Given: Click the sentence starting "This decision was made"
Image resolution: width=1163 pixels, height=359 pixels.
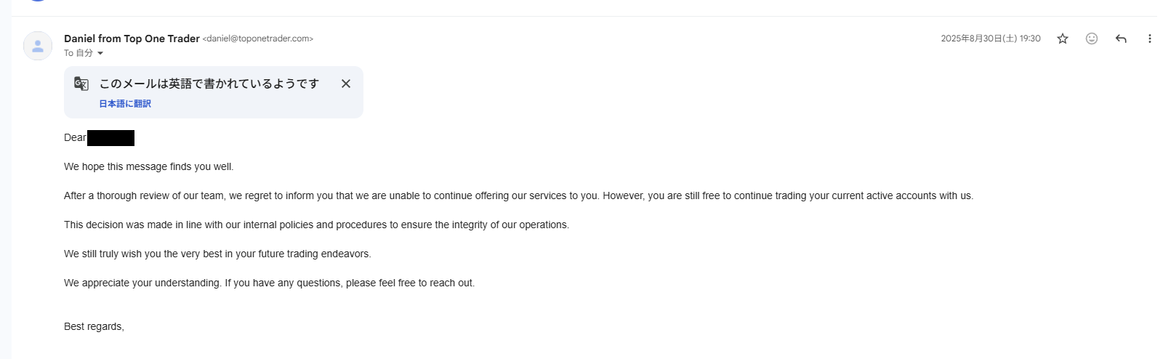Looking at the screenshot, I should 316,225.
